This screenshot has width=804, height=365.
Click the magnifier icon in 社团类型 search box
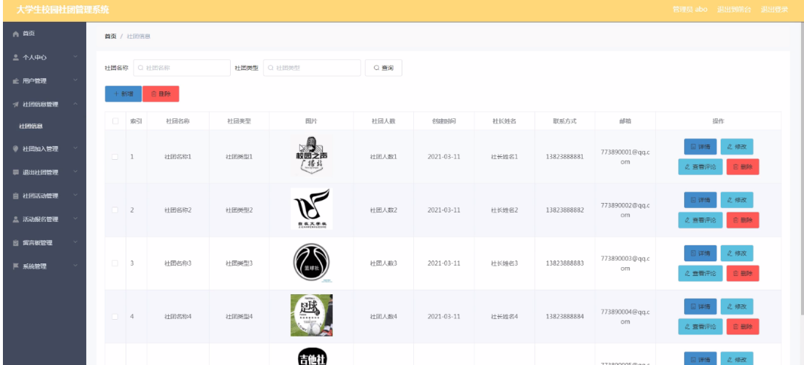270,68
